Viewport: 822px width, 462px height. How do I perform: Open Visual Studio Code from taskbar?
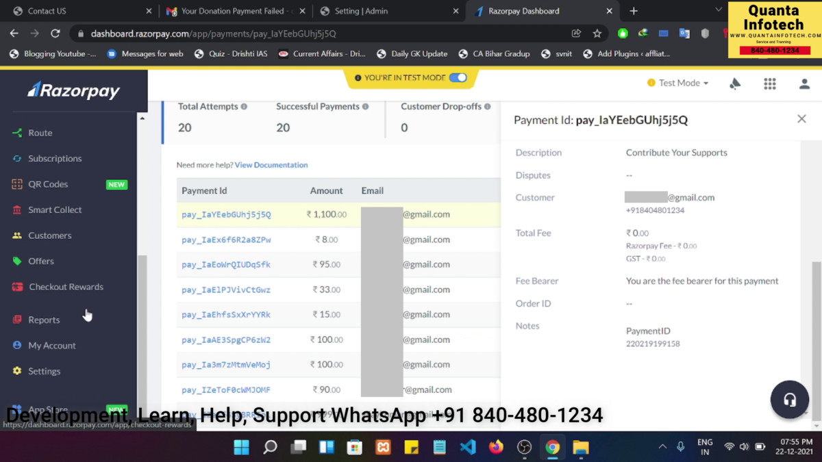click(x=468, y=447)
